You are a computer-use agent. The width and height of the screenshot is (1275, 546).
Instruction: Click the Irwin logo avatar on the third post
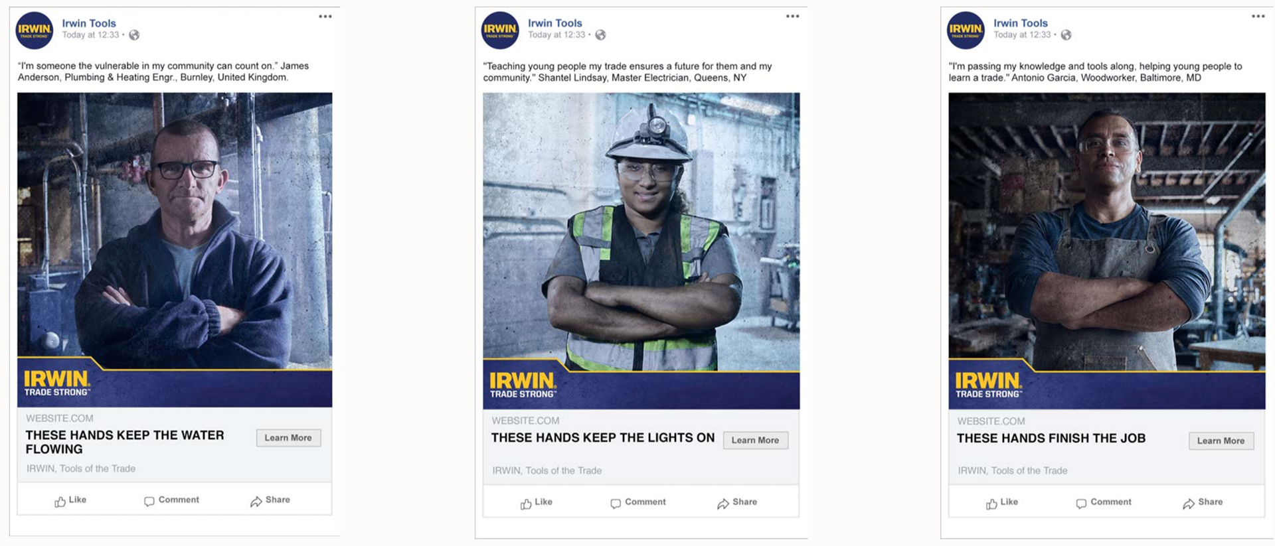966,31
